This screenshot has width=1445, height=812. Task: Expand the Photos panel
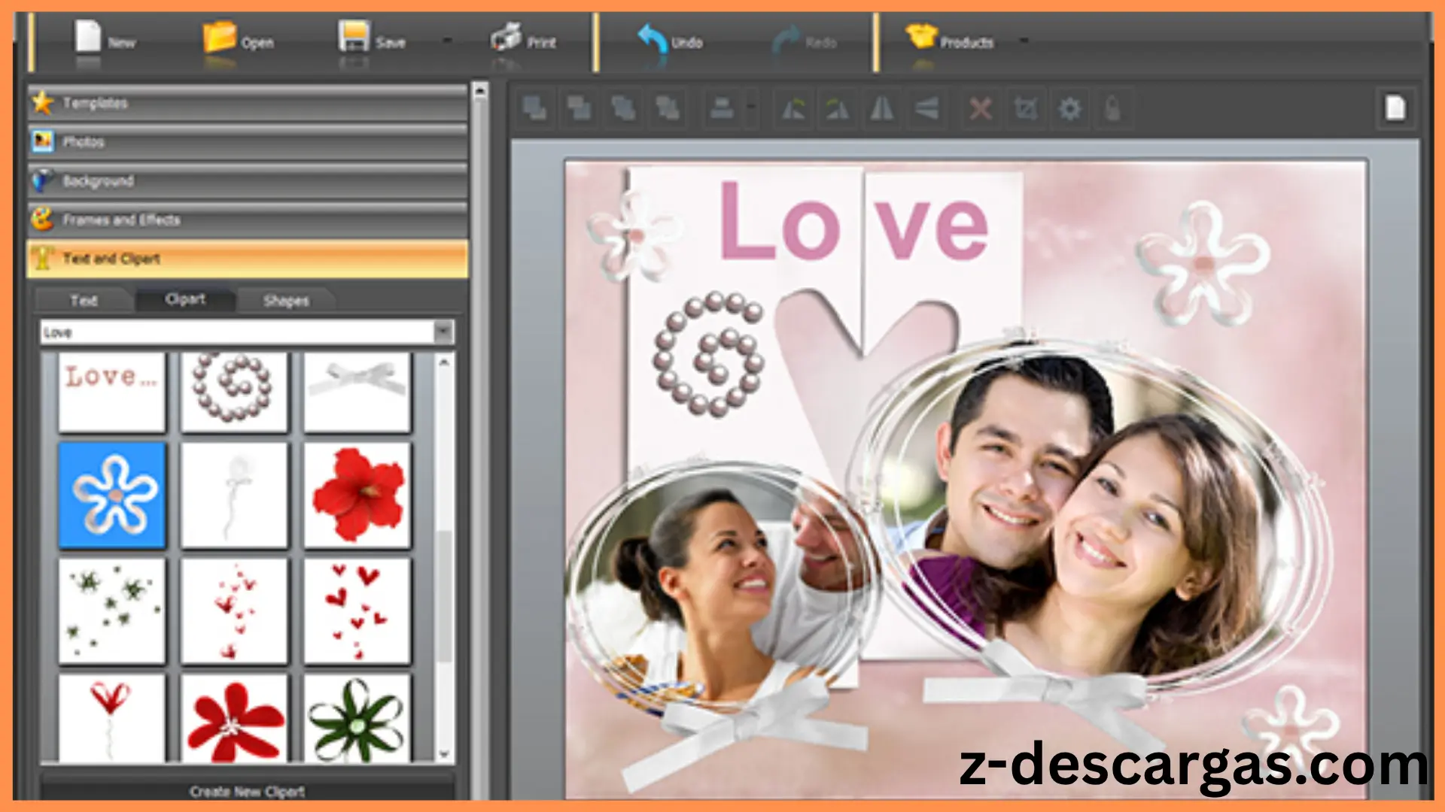point(248,142)
